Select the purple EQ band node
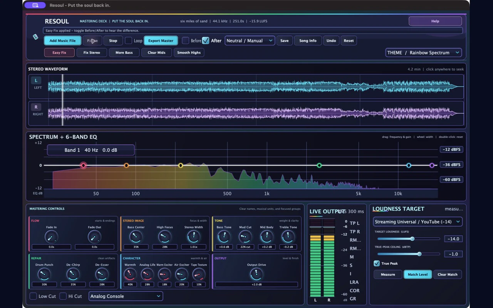The height and width of the screenshot is (308, 493). [x=432, y=166]
